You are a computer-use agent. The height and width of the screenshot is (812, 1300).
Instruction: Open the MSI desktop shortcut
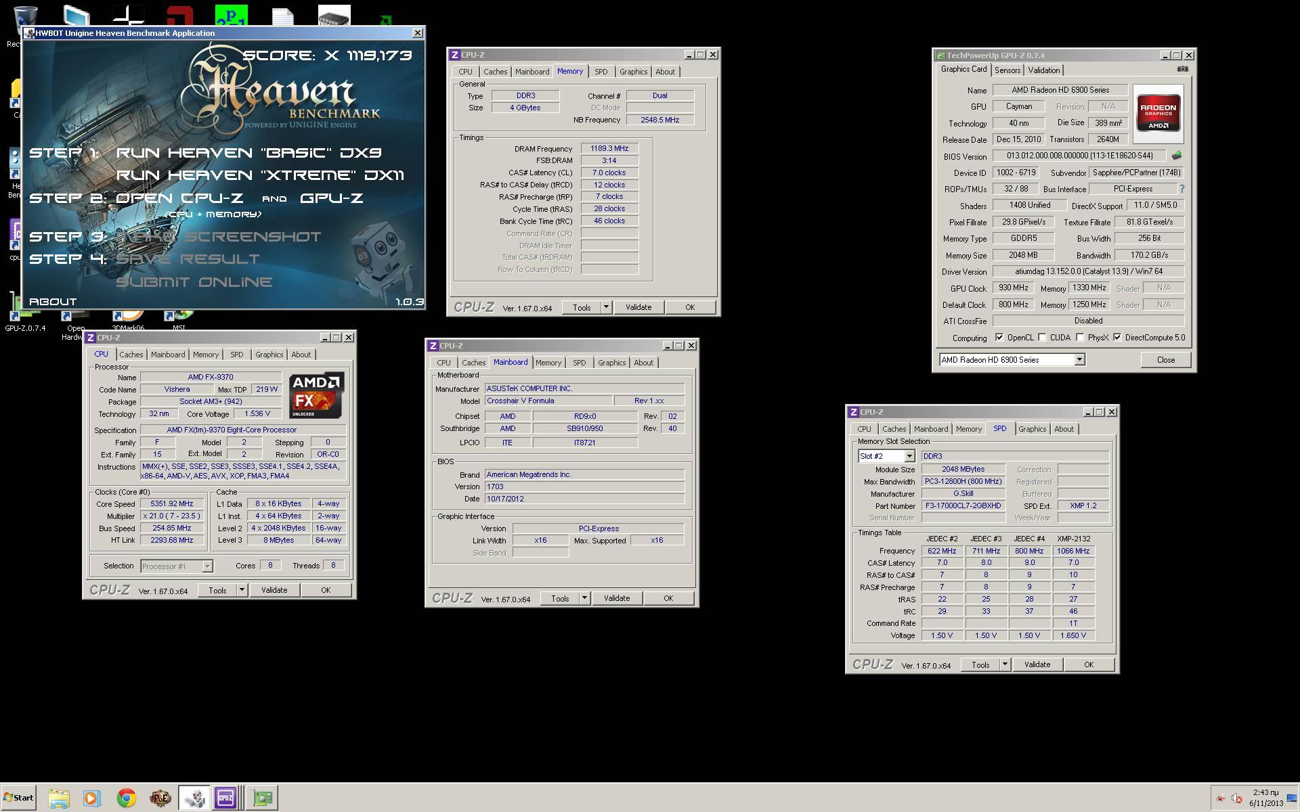point(178,321)
